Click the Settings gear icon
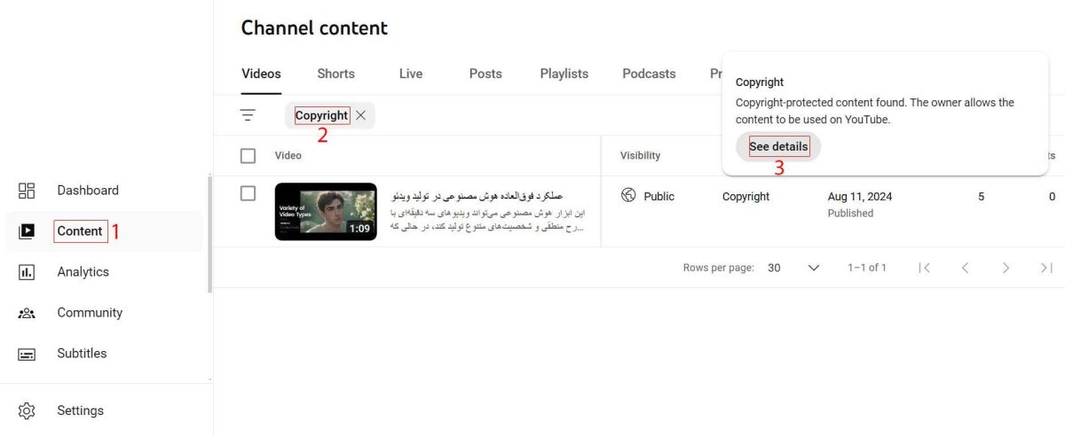The image size is (1065, 437). 27,410
